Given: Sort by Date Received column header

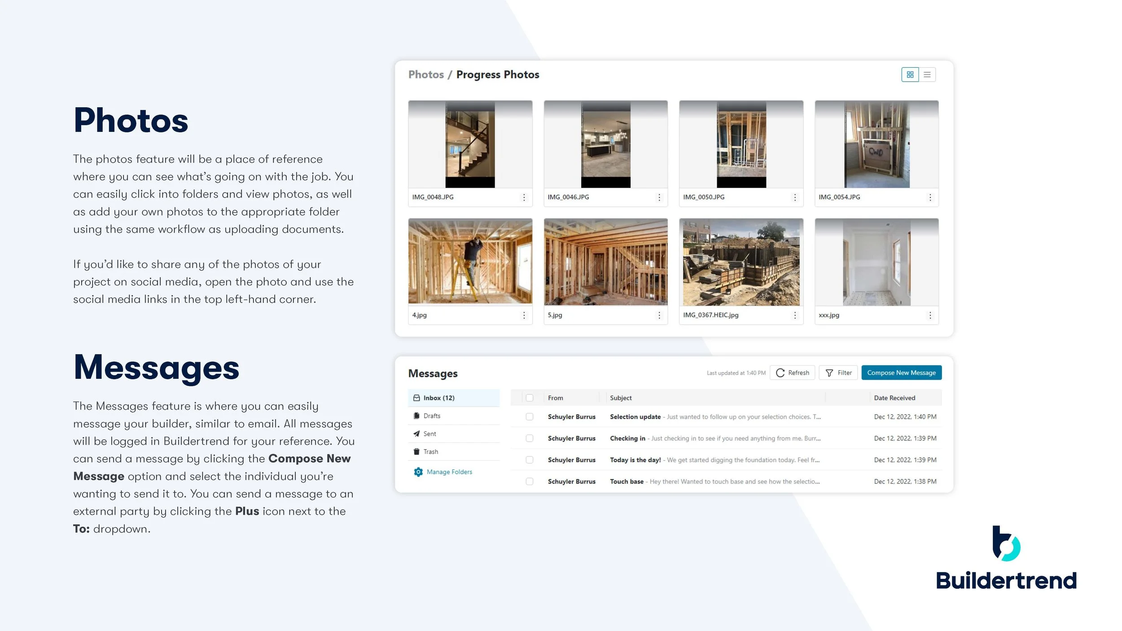Looking at the screenshot, I should click(x=894, y=398).
